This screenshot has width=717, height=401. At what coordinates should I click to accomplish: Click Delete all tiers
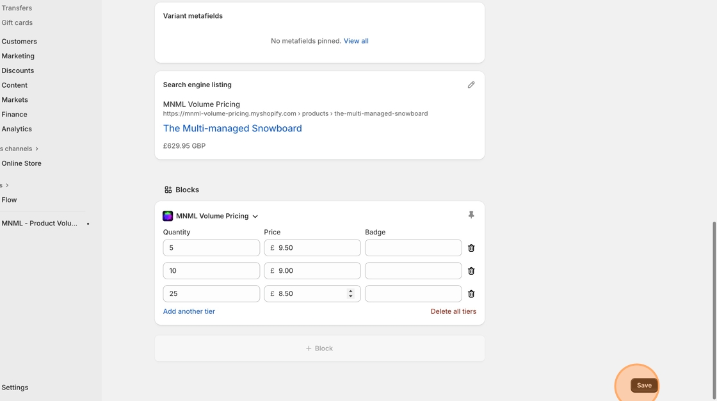point(453,311)
